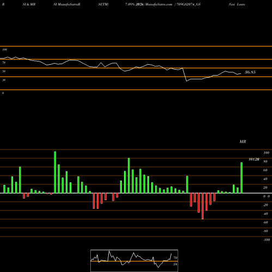Image resolution: width=272 pixels, height=272 pixels.
Task: Click the last green MR bar near 101.26
Action: [242, 178]
